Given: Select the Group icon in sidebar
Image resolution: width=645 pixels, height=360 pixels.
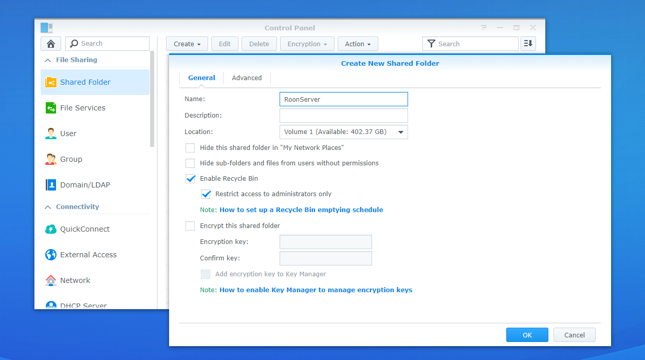Looking at the screenshot, I should coord(51,159).
